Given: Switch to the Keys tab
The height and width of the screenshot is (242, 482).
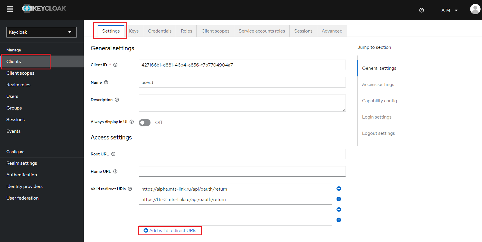Looking at the screenshot, I should (134, 31).
